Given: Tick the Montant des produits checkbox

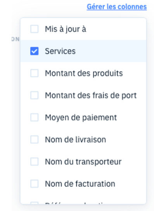Looking at the screenshot, I should [x=34, y=73].
